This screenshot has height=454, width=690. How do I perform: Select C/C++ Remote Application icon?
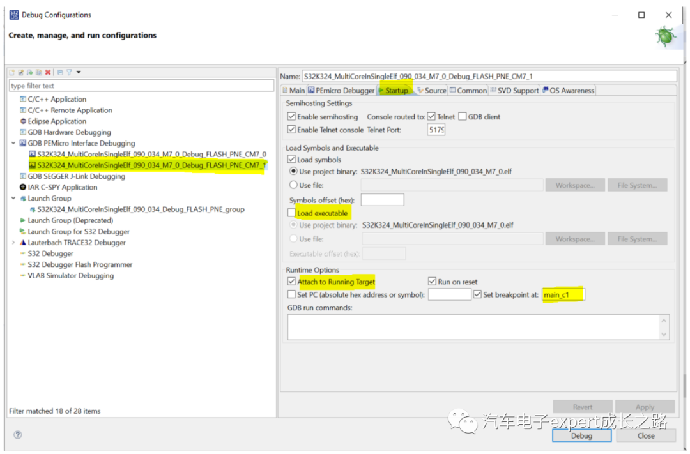coord(23,110)
